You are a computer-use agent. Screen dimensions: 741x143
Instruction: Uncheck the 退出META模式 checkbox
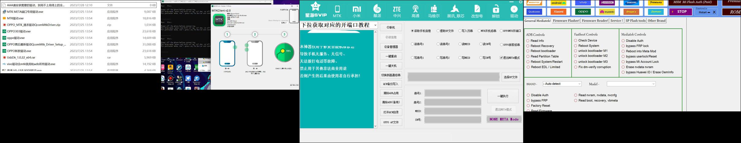click(501, 58)
